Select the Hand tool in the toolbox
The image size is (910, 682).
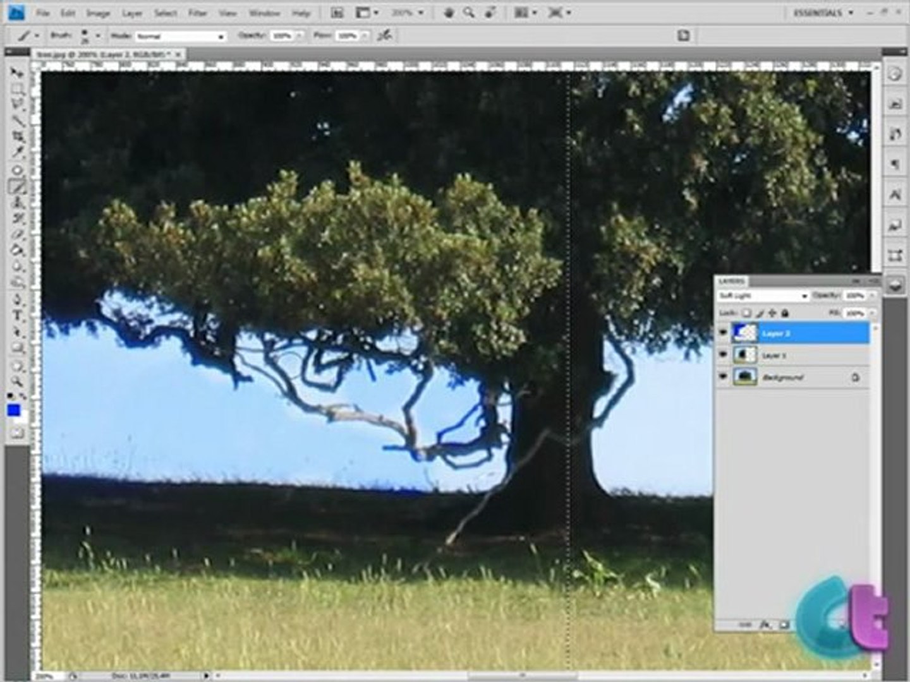17,366
